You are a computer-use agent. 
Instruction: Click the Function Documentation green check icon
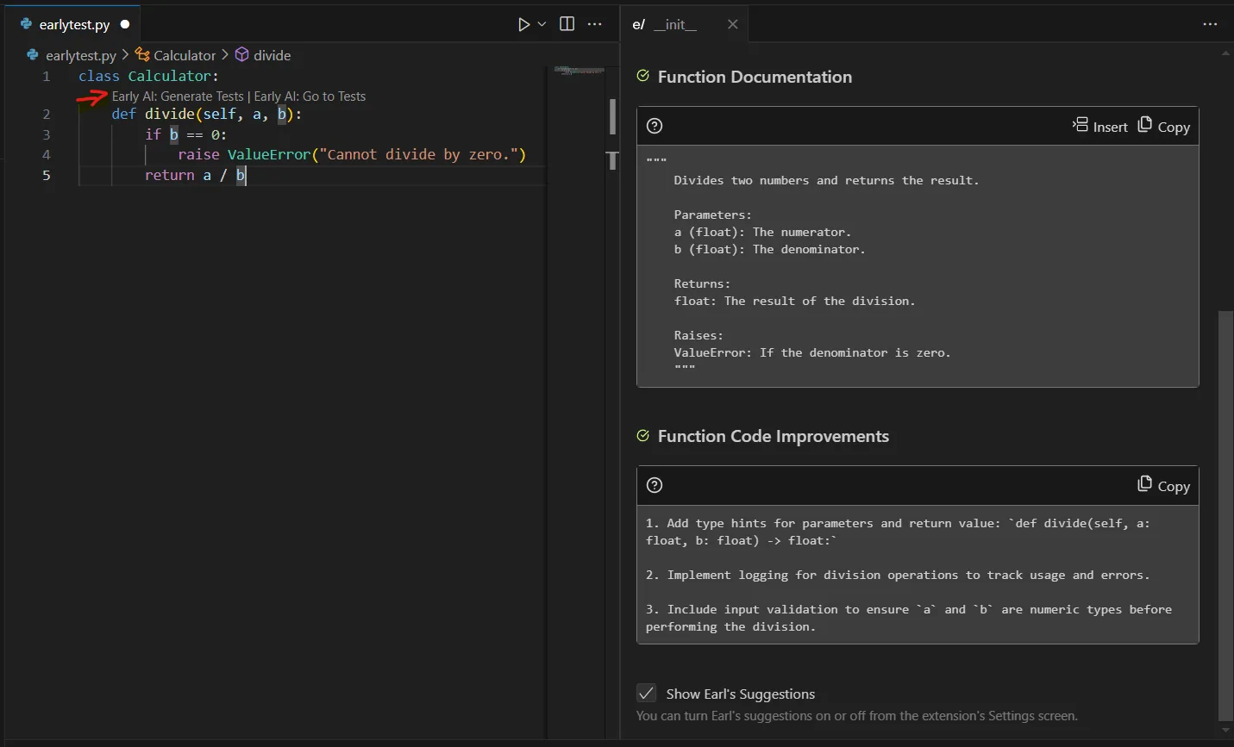click(x=642, y=76)
